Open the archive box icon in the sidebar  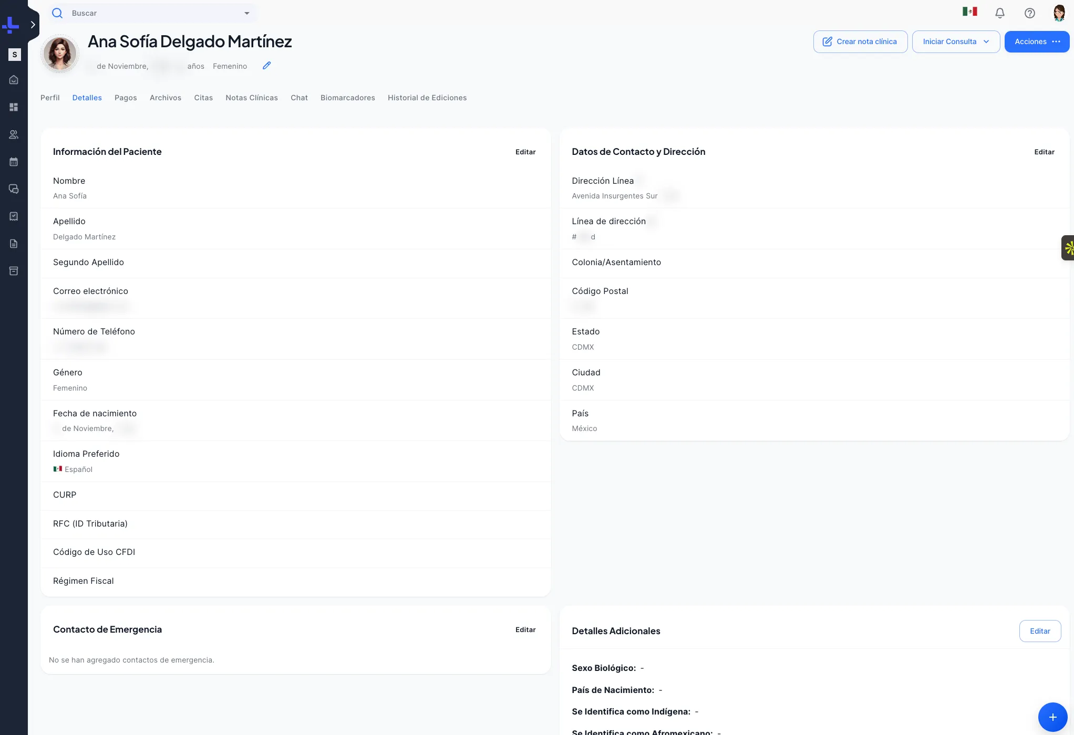pos(14,271)
